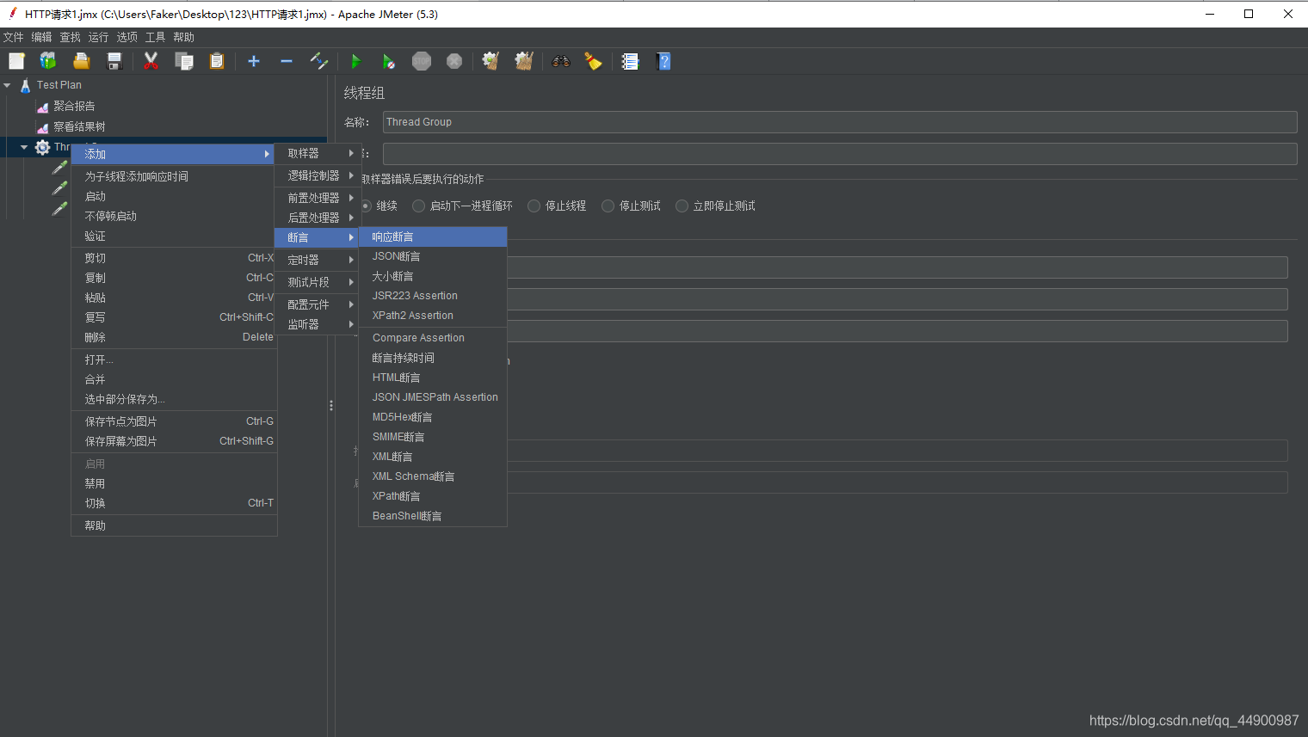The image size is (1308, 737).
Task: Collapse the Thread Group tree node
Action: tap(24, 147)
